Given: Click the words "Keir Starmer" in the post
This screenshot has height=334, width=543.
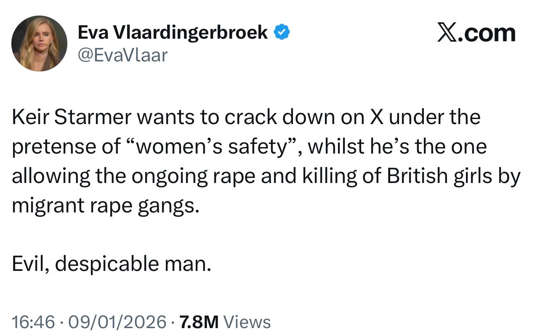Looking at the screenshot, I should tap(72, 118).
